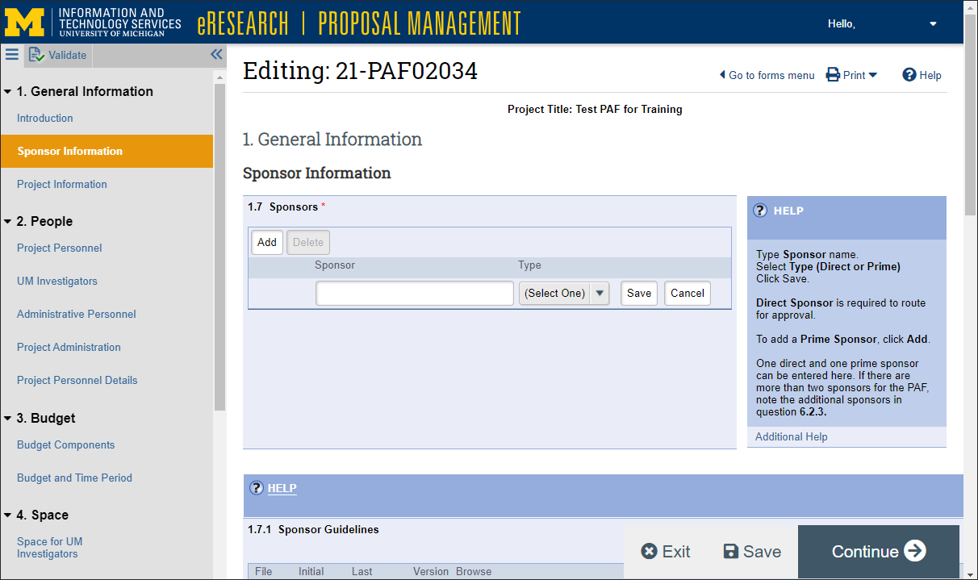Click the Print printer icon
This screenshot has height=580, width=978.
click(832, 74)
